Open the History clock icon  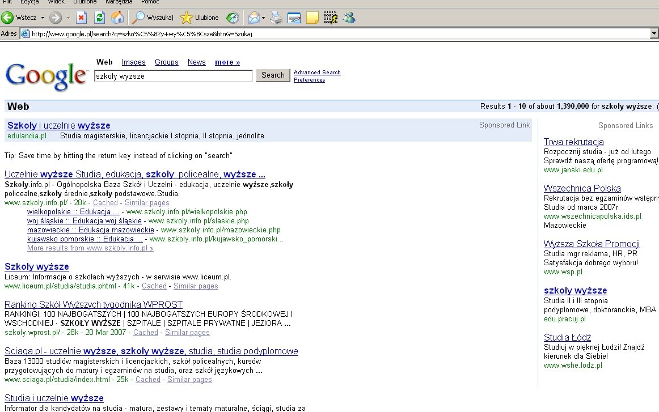tap(233, 18)
